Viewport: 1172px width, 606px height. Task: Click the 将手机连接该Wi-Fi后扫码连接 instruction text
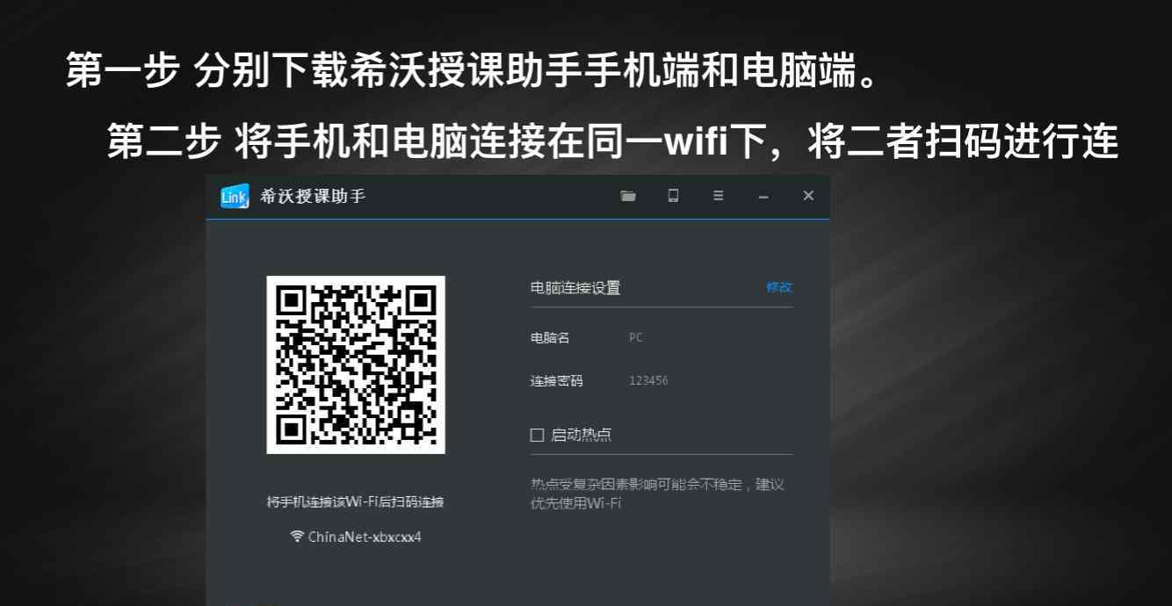[x=355, y=501]
